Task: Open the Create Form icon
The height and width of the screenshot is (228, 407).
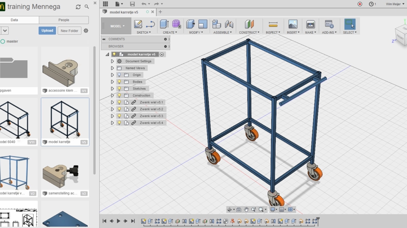Action: click(176, 24)
